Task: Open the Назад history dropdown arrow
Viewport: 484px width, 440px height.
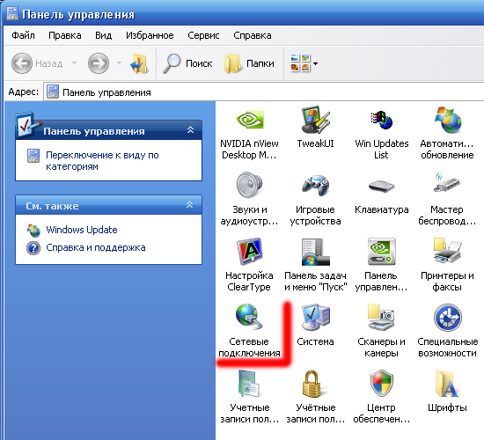Action: point(74,63)
